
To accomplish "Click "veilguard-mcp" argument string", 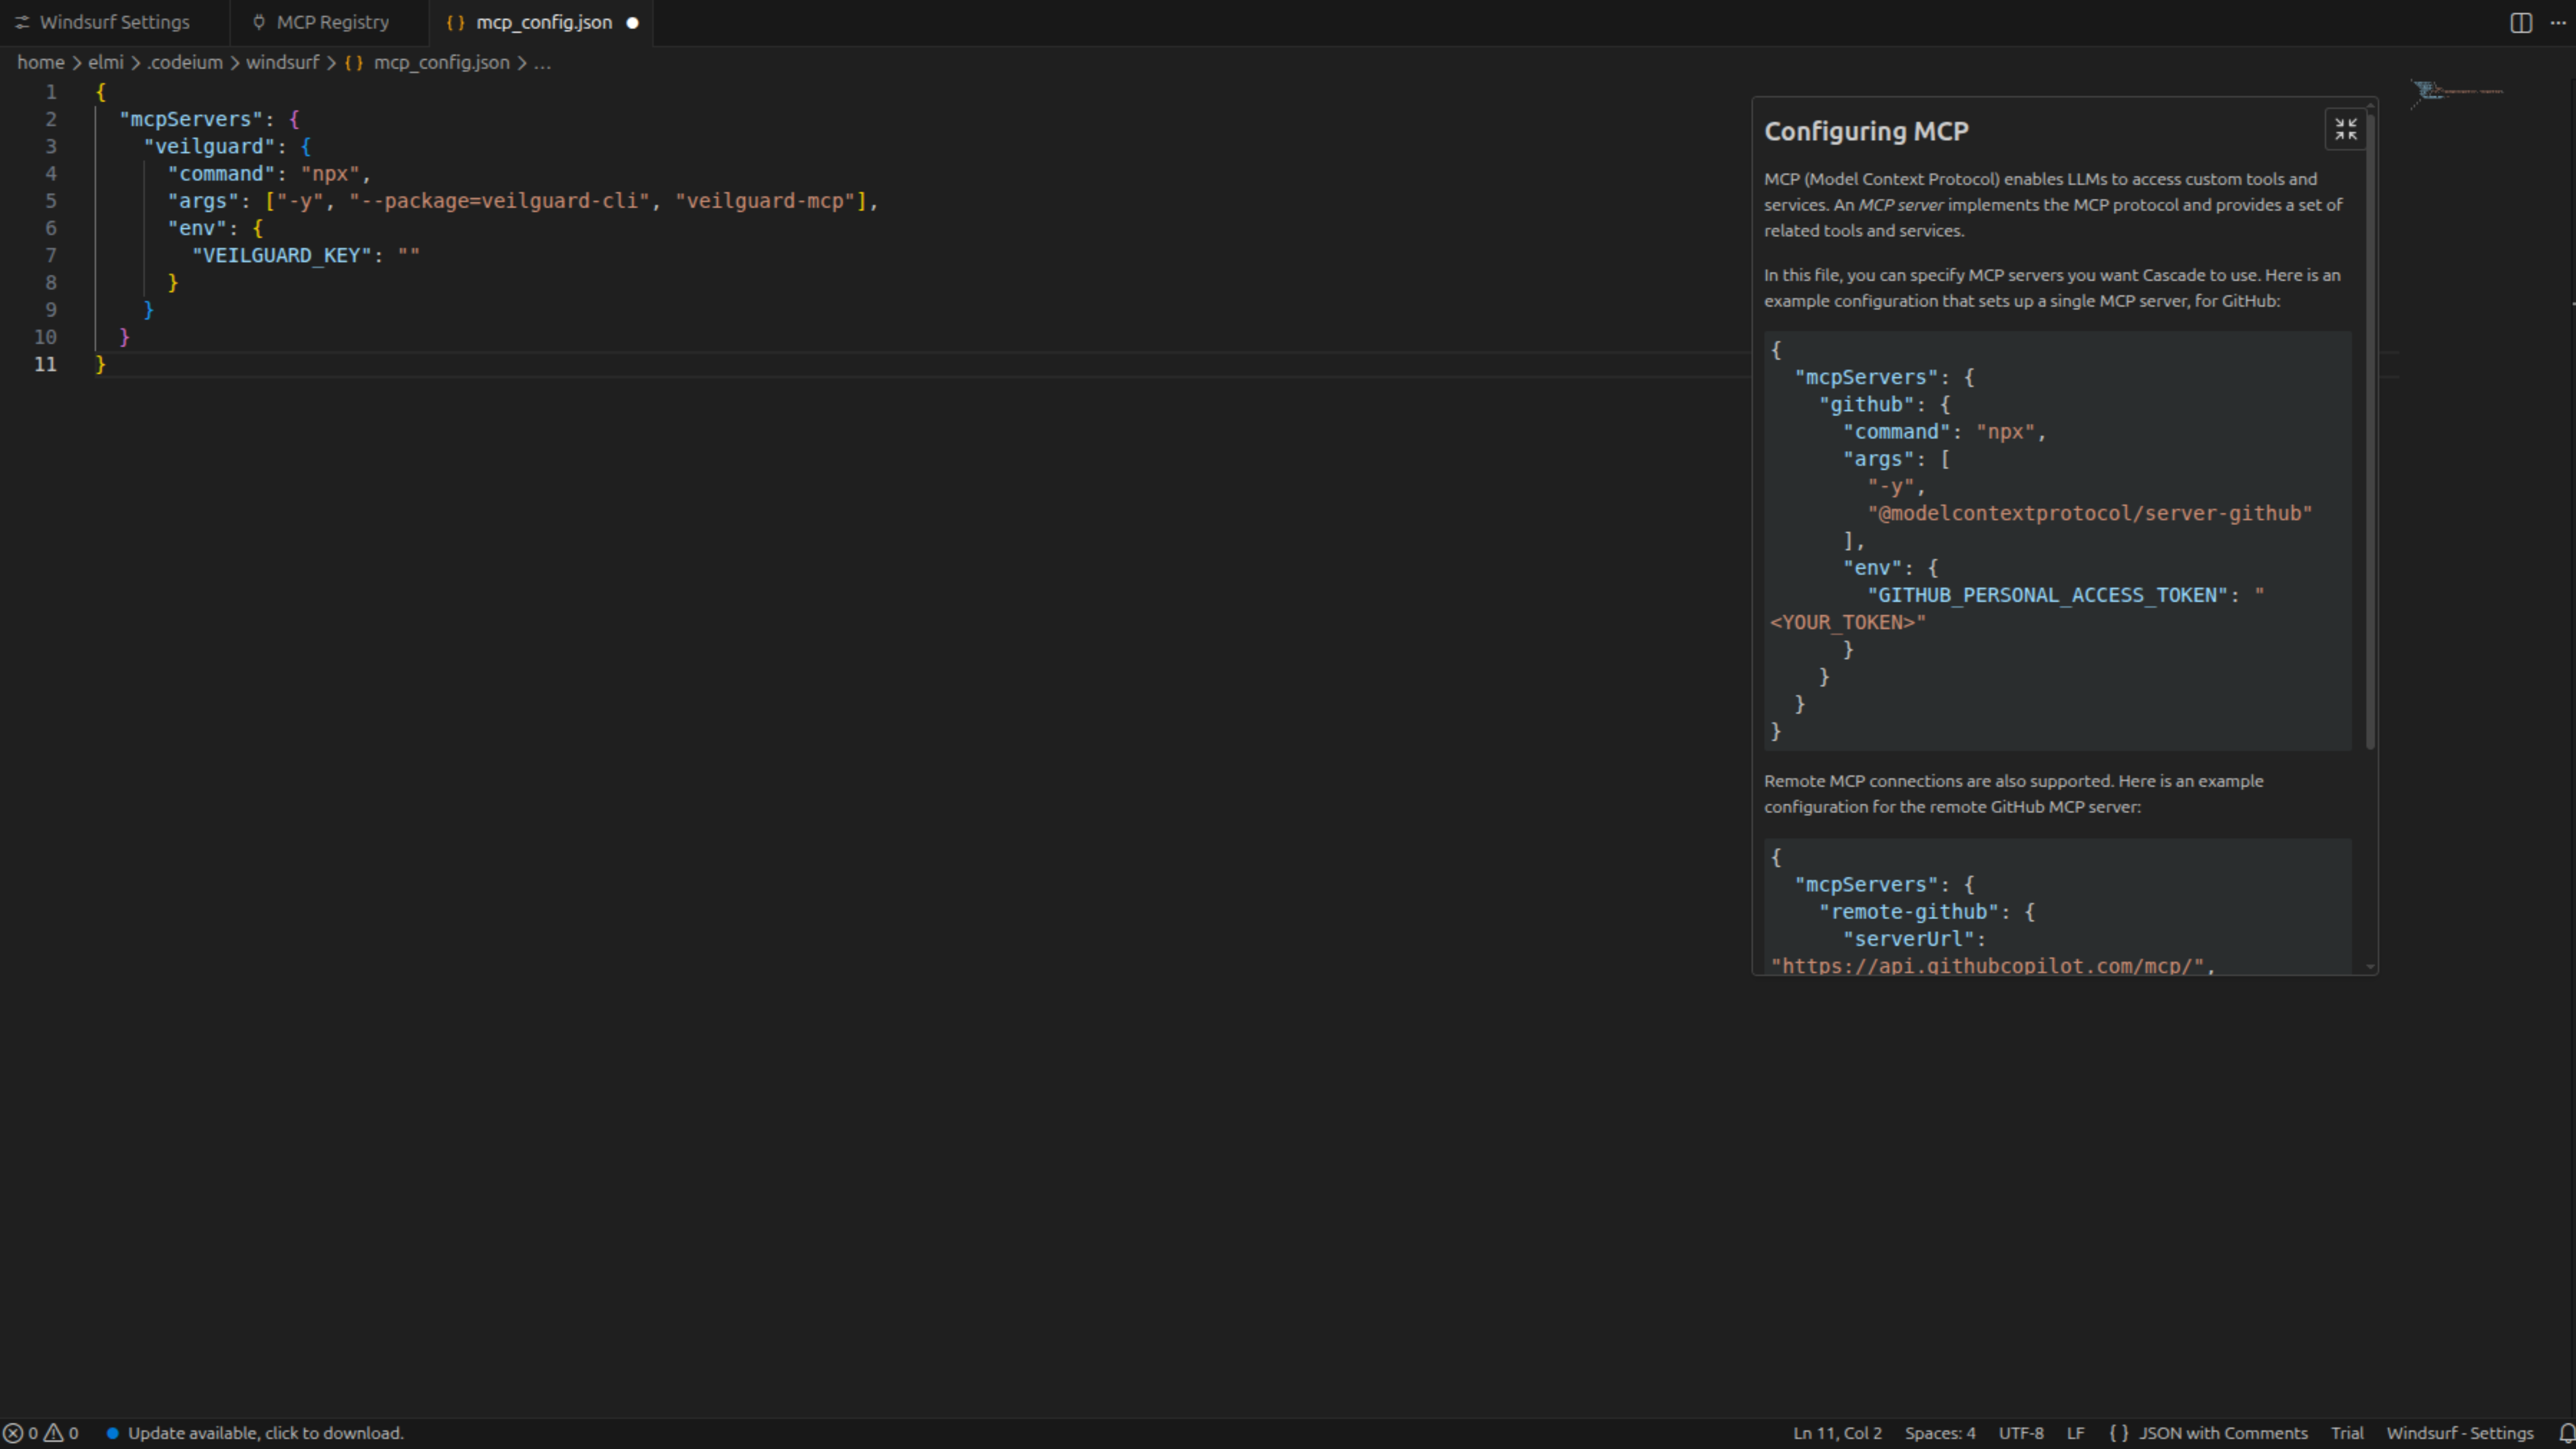I will coord(765,201).
